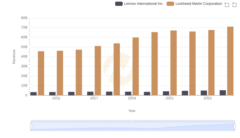Click the Lennox legend dark color swatch

tap(119, 4)
